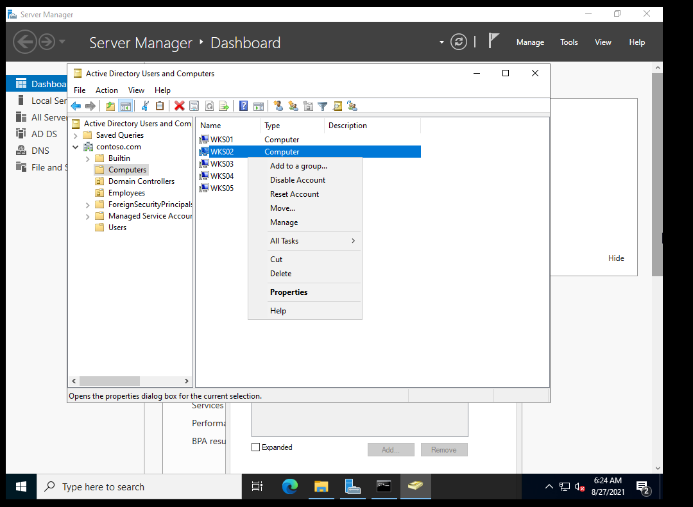Click the blue Help question mark icon
This screenshot has height=507, width=693.
coord(244,106)
